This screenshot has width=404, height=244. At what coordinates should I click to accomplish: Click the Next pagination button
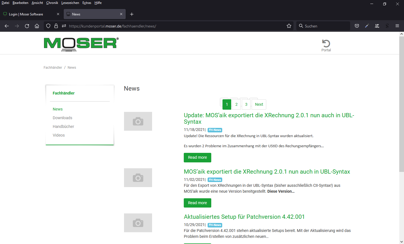pyautogui.click(x=259, y=104)
